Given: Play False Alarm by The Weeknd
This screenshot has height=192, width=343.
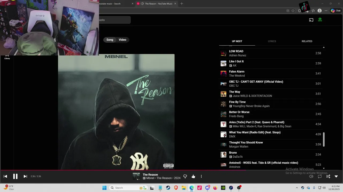Looking at the screenshot, I should (271, 74).
